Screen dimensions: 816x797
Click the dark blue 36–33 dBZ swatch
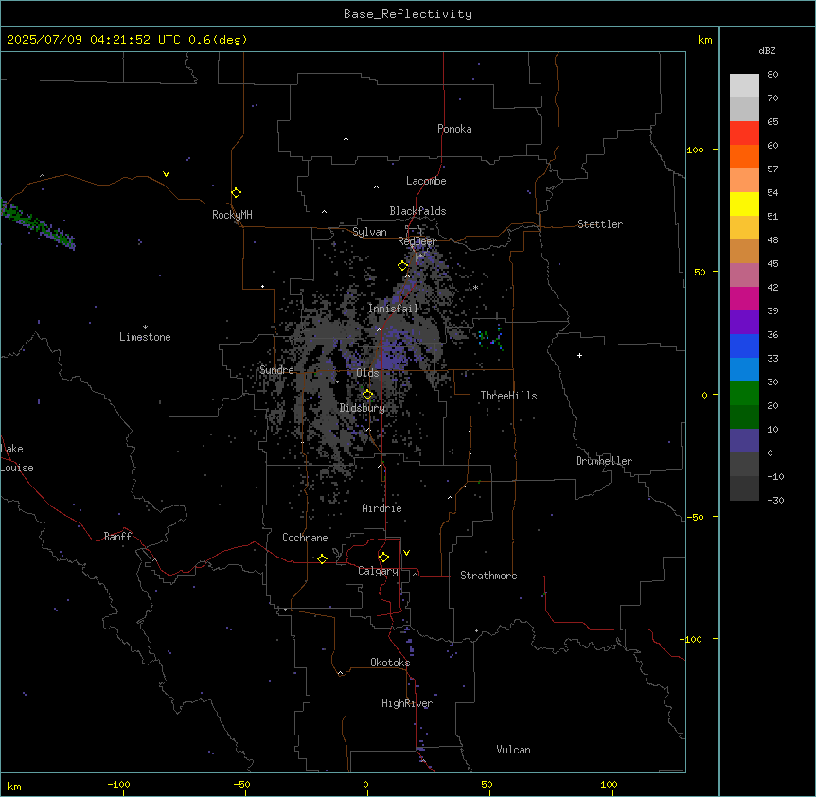pos(744,345)
